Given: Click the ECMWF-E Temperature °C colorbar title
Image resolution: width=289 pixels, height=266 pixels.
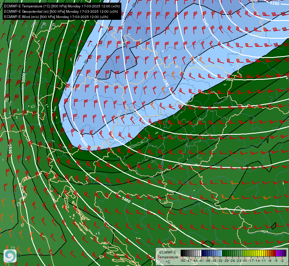Looking at the screenshot, I should (x=168, y=257).
